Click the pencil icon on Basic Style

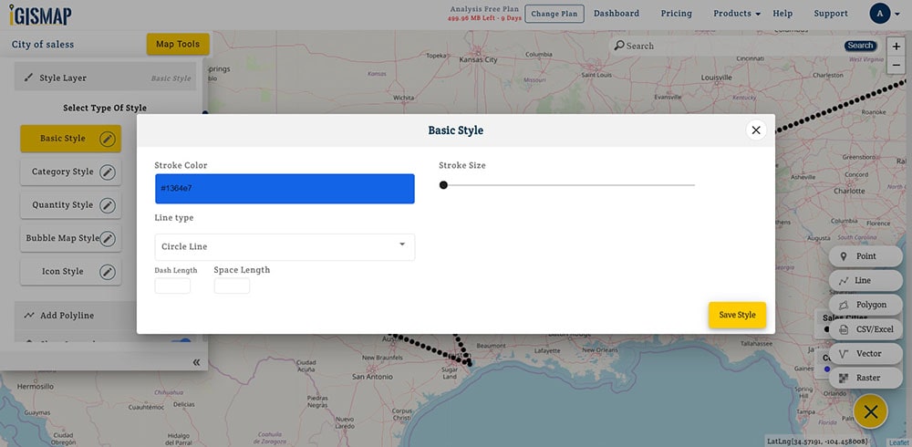tap(107, 139)
